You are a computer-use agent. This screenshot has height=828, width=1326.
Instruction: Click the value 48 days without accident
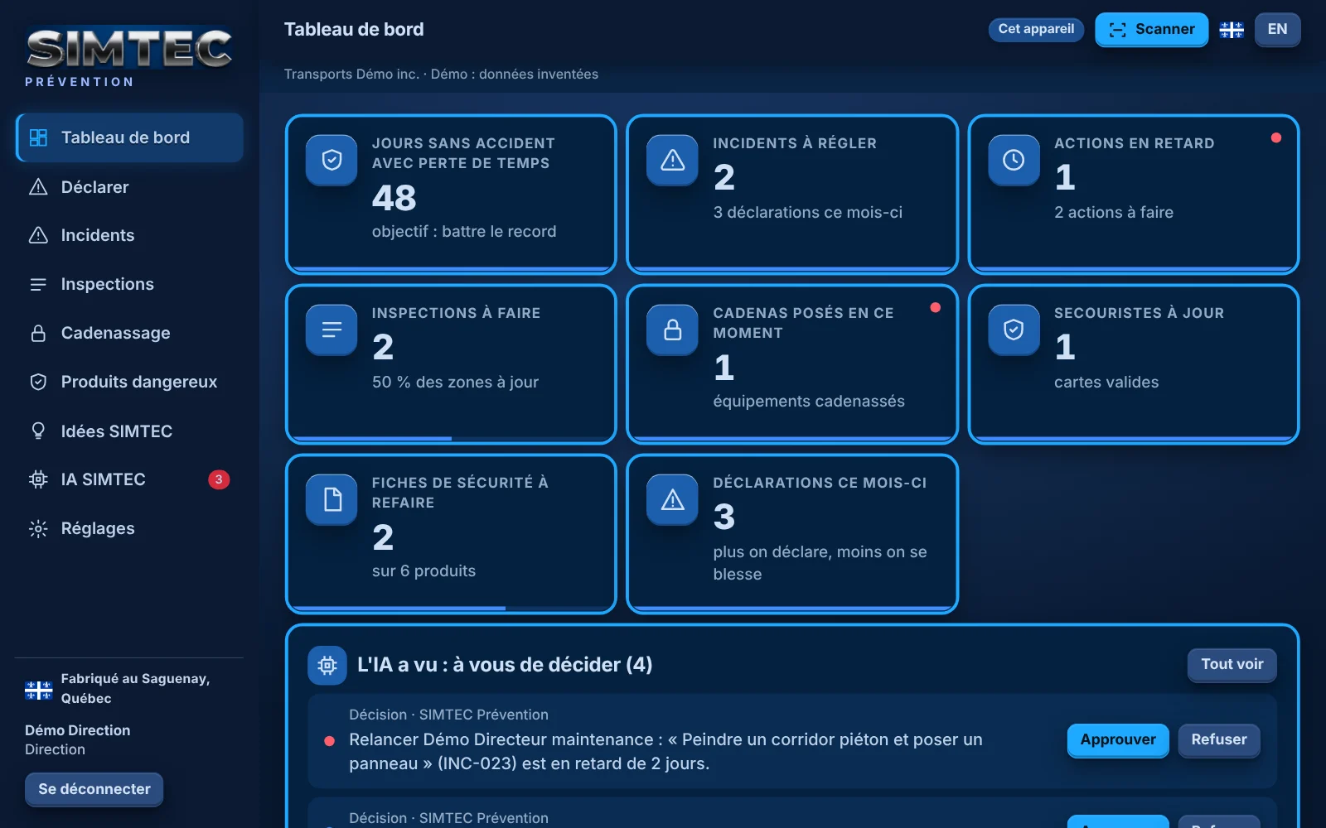tap(394, 198)
